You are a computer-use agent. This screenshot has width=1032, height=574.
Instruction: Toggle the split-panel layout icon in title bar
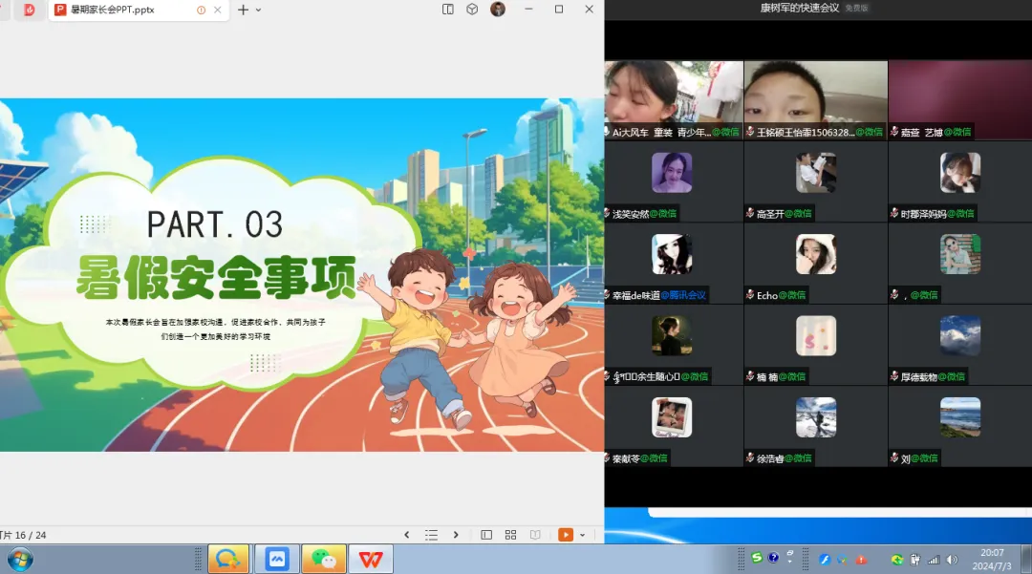pyautogui.click(x=448, y=10)
